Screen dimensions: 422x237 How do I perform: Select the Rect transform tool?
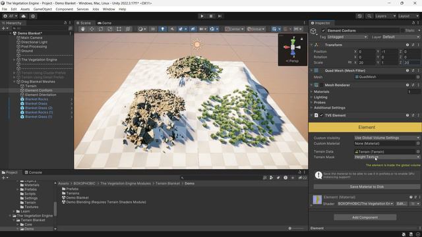click(x=119, y=29)
